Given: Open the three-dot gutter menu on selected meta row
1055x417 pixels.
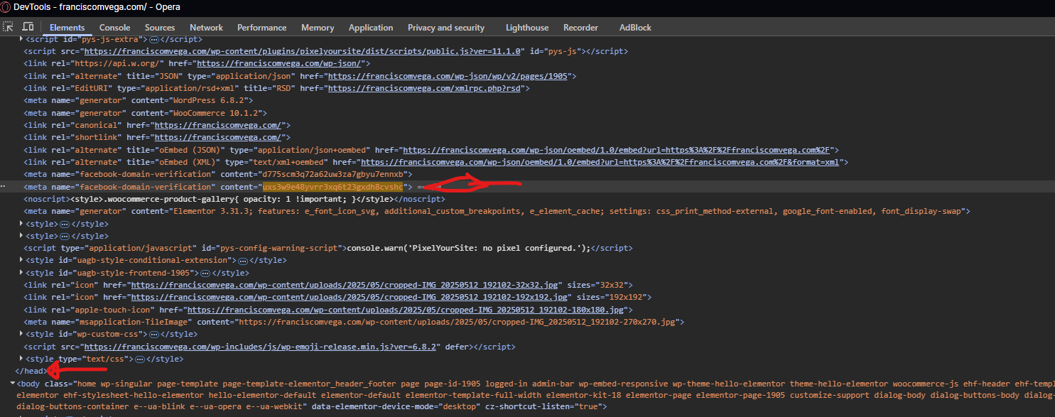Looking at the screenshot, I should (x=4, y=187).
